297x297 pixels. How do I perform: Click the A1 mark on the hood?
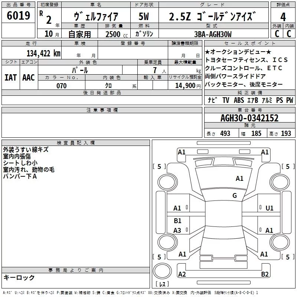pyautogui.click(x=239, y=179)
